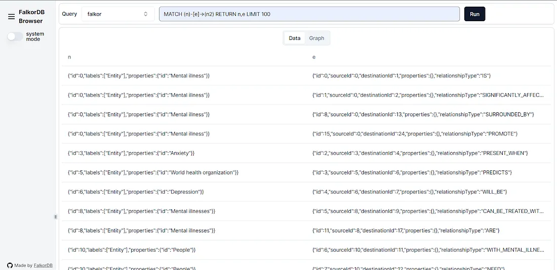Click the Cypher query input field

[x=309, y=14]
